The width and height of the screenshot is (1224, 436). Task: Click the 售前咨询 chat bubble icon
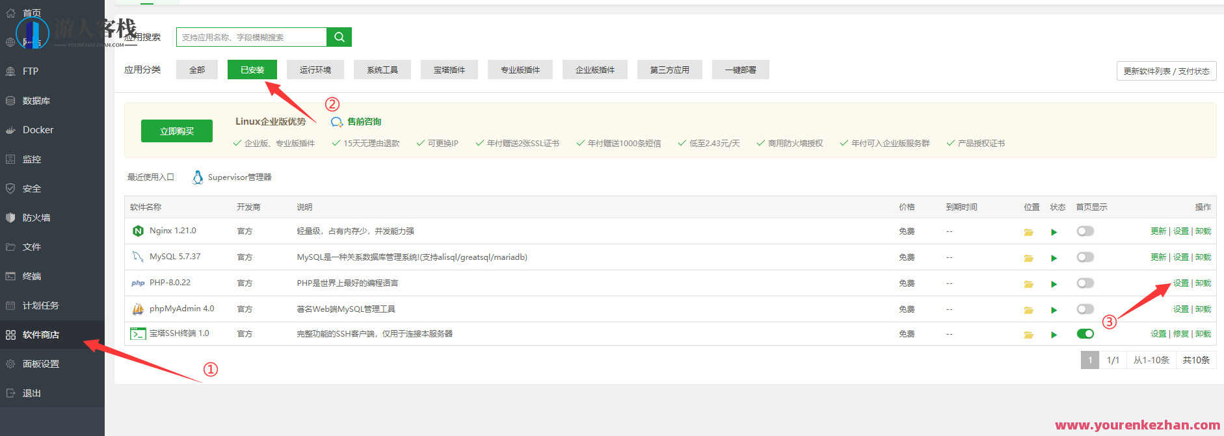[x=336, y=122]
